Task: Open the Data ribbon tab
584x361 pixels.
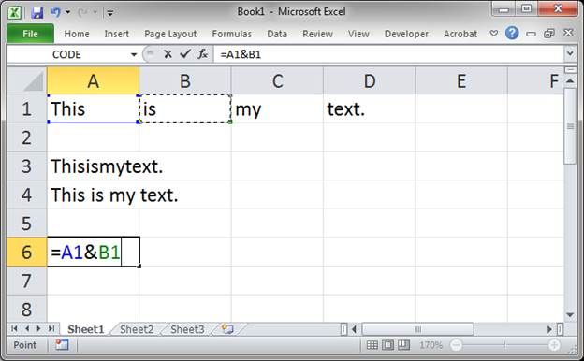Action: click(277, 34)
